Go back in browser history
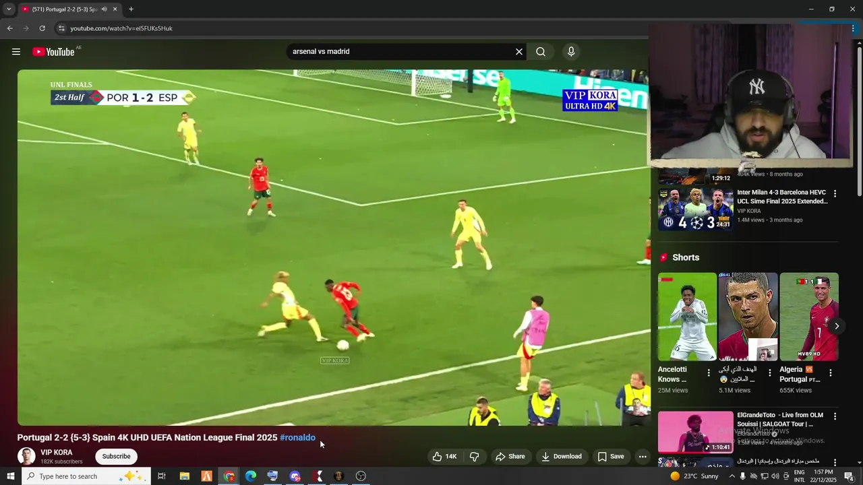863x485 pixels. coord(9,28)
